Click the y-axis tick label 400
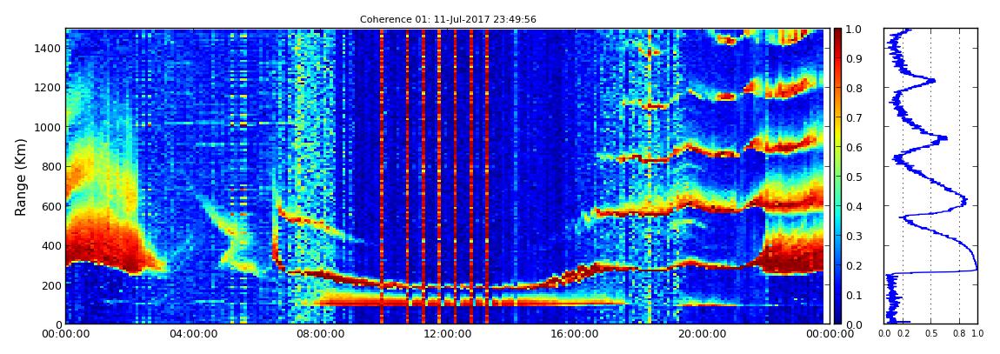Image resolution: width=1000 pixels, height=354 pixels. click(x=51, y=246)
